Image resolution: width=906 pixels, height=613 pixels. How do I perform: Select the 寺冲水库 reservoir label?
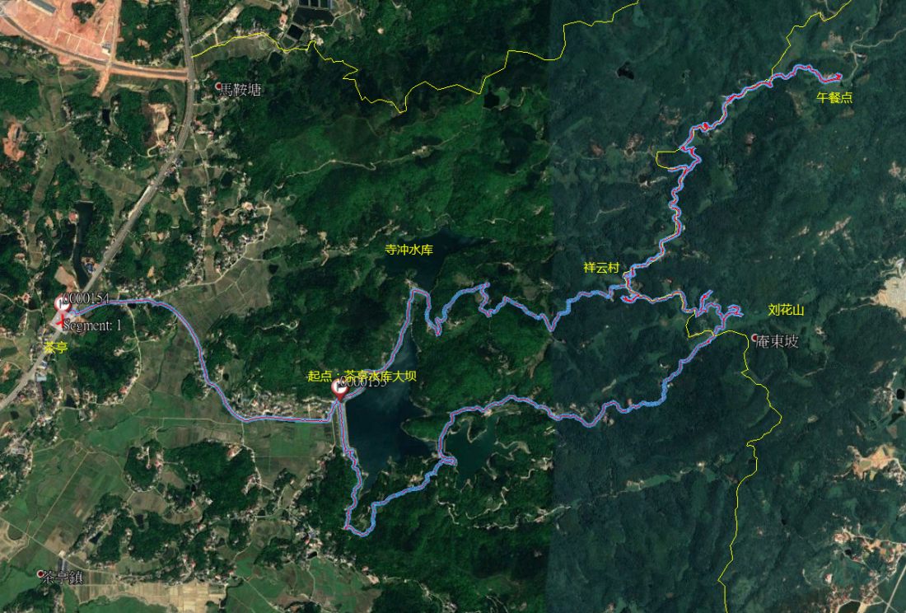click(x=409, y=250)
